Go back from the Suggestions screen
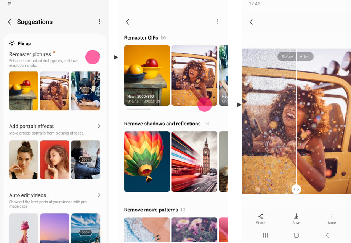 coord(10,22)
